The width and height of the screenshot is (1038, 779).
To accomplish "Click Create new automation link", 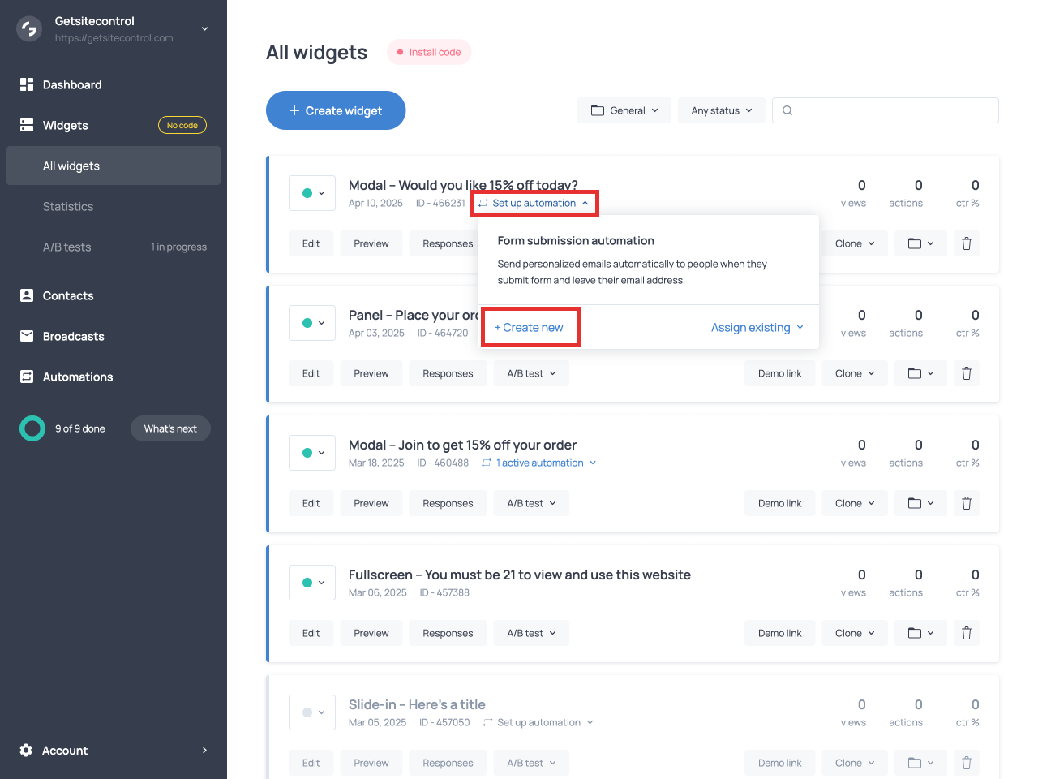I will 530,327.
